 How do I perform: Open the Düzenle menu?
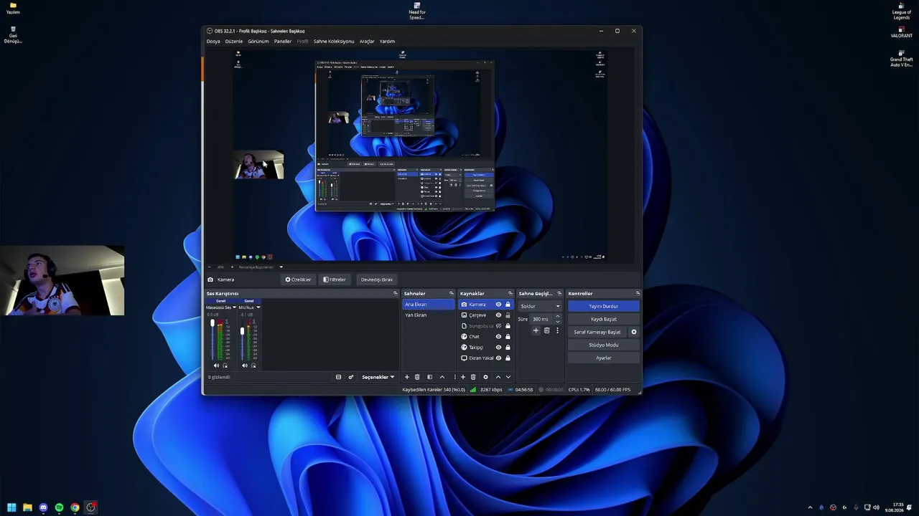[x=234, y=42]
